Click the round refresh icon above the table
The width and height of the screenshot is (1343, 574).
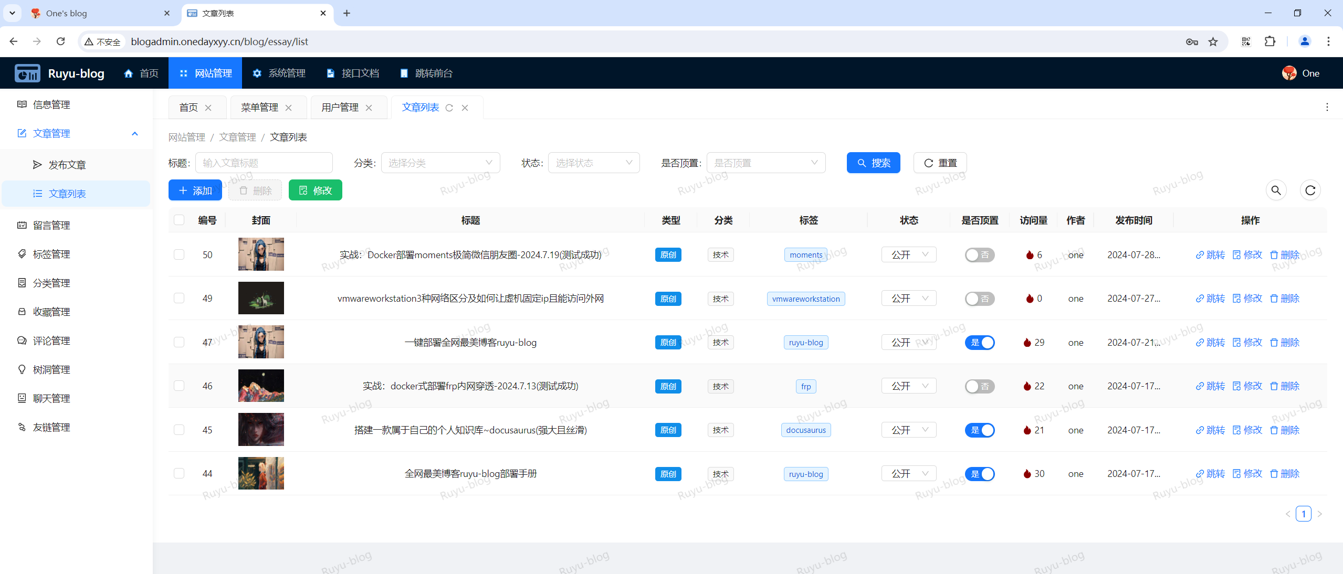point(1310,190)
